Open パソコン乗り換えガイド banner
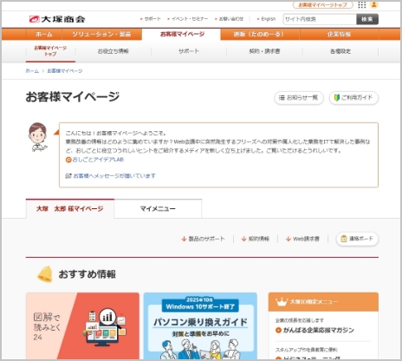 pyautogui.click(x=200, y=326)
